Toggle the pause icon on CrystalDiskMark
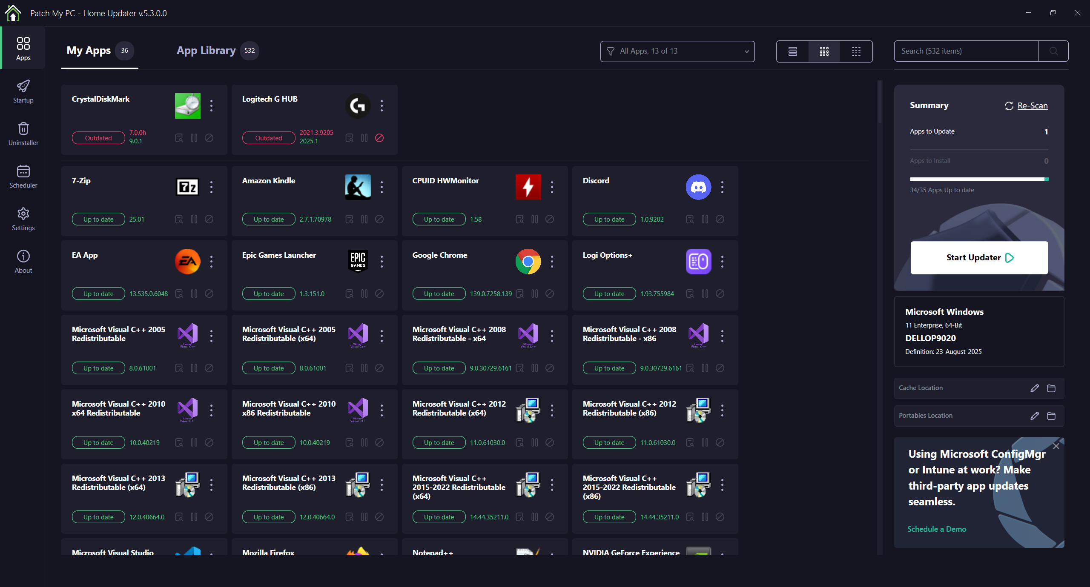The image size is (1090, 587). (194, 138)
